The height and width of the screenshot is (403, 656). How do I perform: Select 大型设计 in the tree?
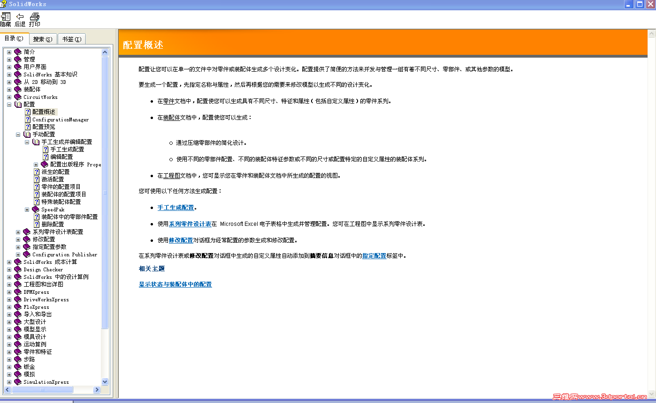(x=35, y=322)
